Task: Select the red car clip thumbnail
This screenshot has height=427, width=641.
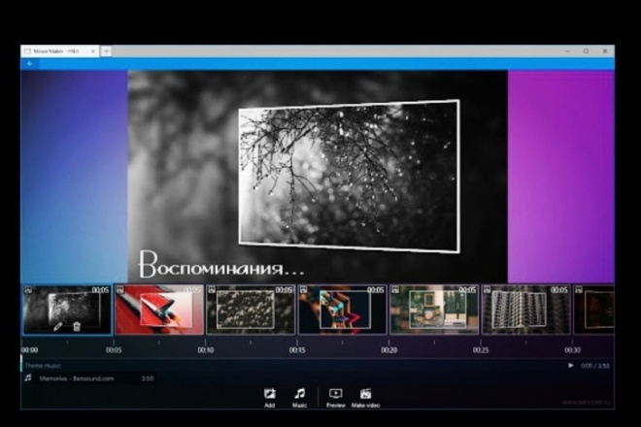Action: [x=159, y=310]
